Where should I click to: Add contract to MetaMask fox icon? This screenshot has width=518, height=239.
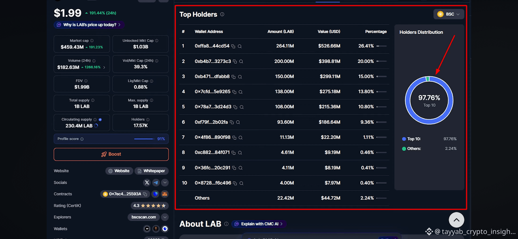pyautogui.click(x=165, y=194)
